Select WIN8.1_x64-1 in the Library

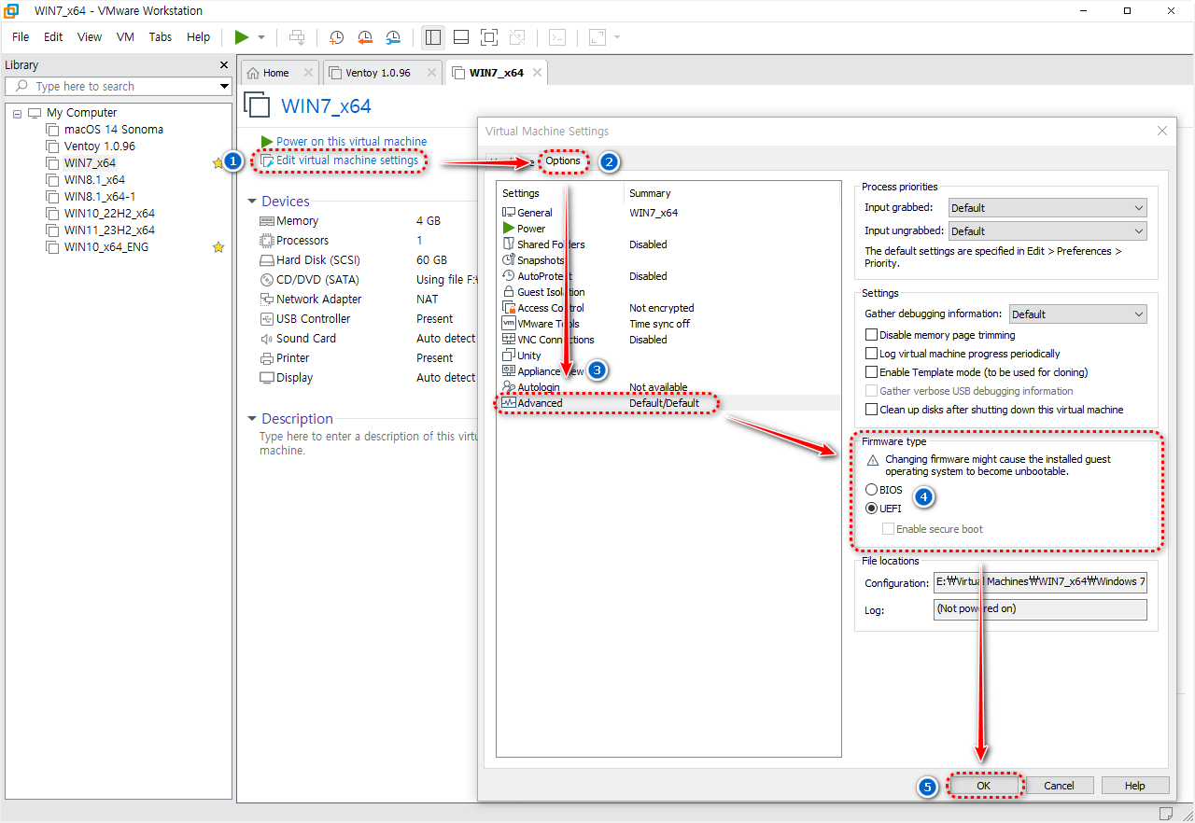(99, 197)
